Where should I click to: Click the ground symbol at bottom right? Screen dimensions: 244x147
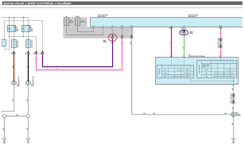(x=233, y=140)
